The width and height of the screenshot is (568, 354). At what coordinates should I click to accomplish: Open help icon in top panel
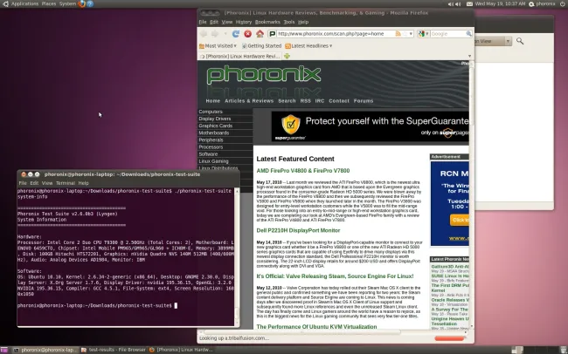[94, 4]
